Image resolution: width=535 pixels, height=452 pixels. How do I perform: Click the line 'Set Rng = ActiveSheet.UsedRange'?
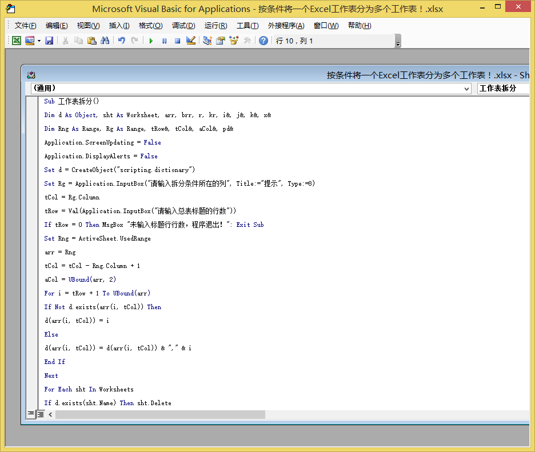[97, 238]
